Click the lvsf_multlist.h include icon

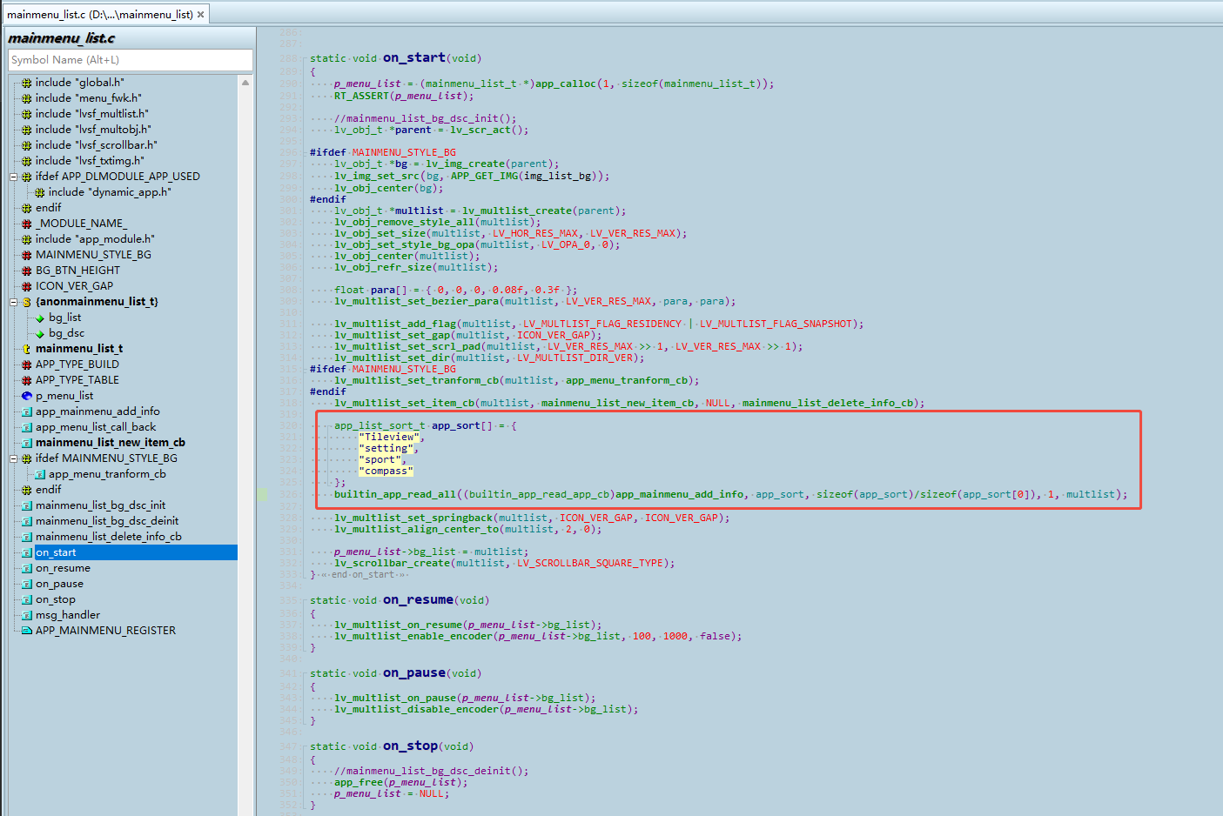coord(27,114)
